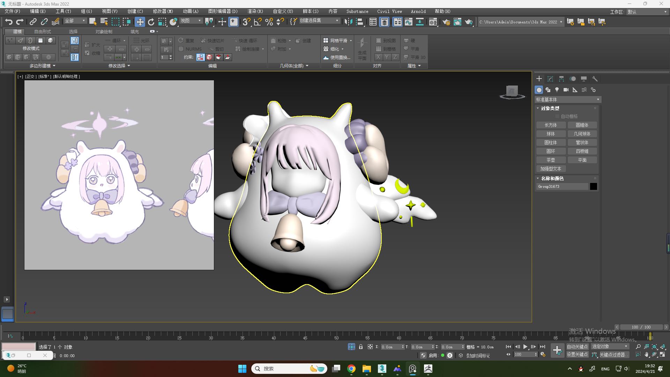Choose the Rectangular Selection Region tool
Viewport: 670px width, 377px height.
(115, 22)
